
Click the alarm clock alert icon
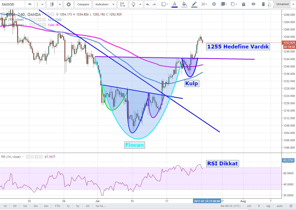(x=123, y=4)
